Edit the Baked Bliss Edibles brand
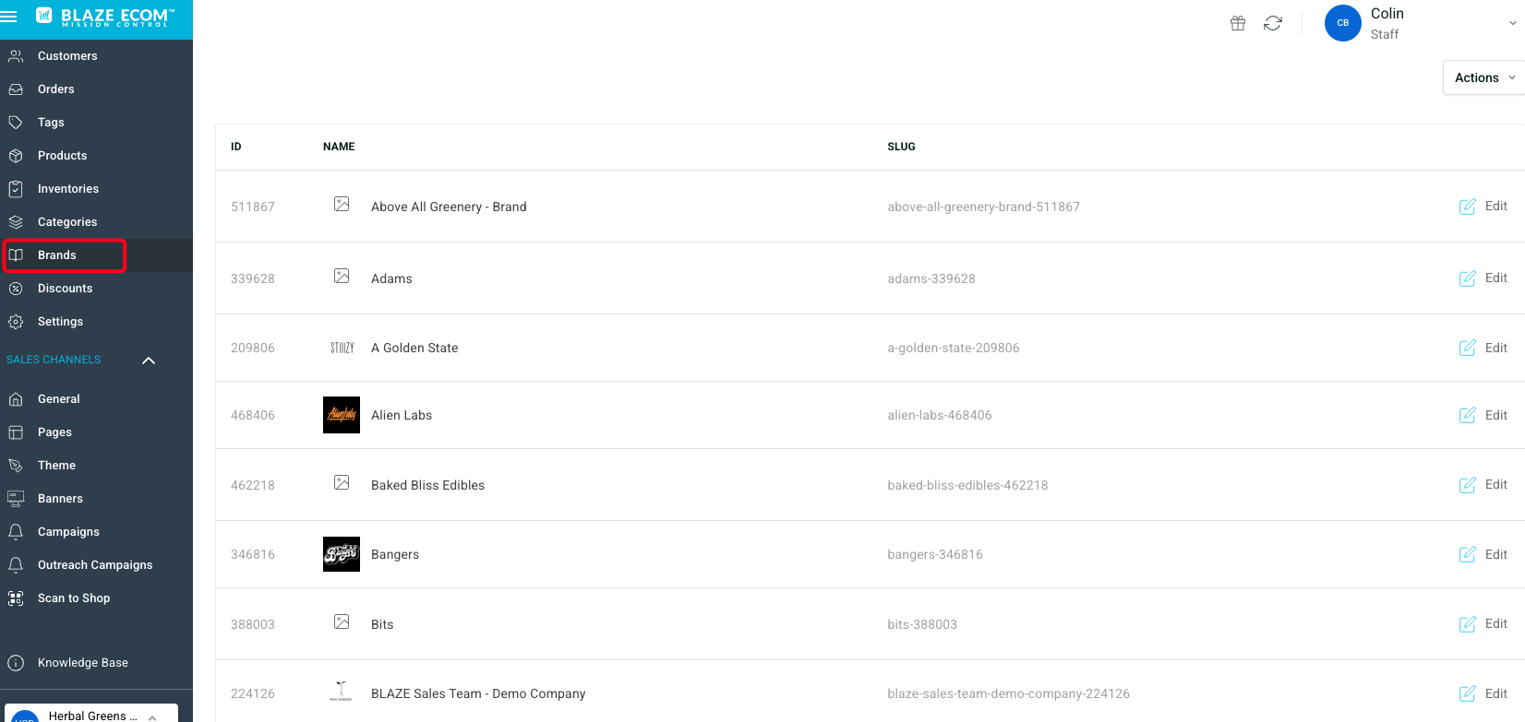The width and height of the screenshot is (1525, 722). (1483, 485)
